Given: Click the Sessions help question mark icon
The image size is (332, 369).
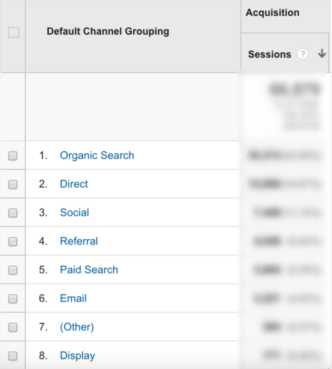Looking at the screenshot, I should point(302,54).
